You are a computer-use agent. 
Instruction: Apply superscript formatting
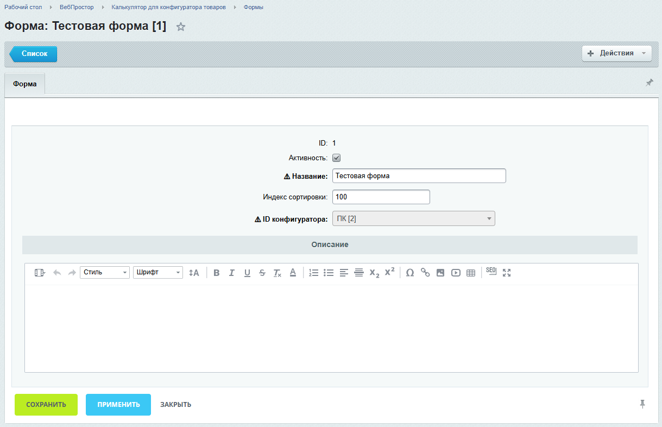pyautogui.click(x=389, y=273)
